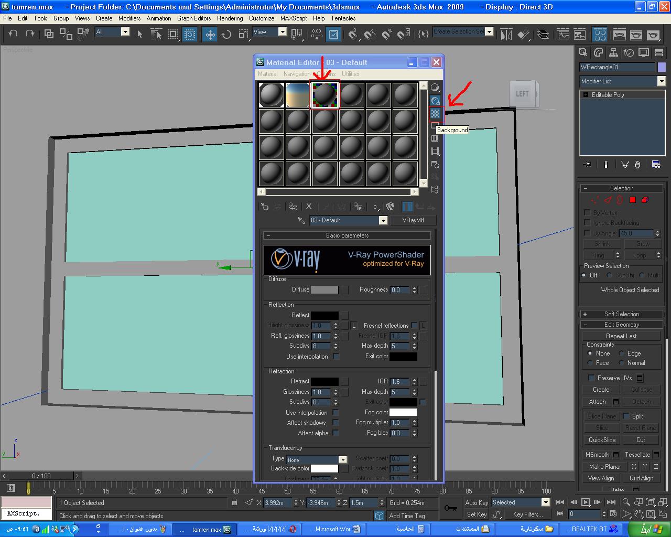Image resolution: width=671 pixels, height=537 pixels.
Task: Open the Modifiers menu
Action: pyautogui.click(x=129, y=18)
